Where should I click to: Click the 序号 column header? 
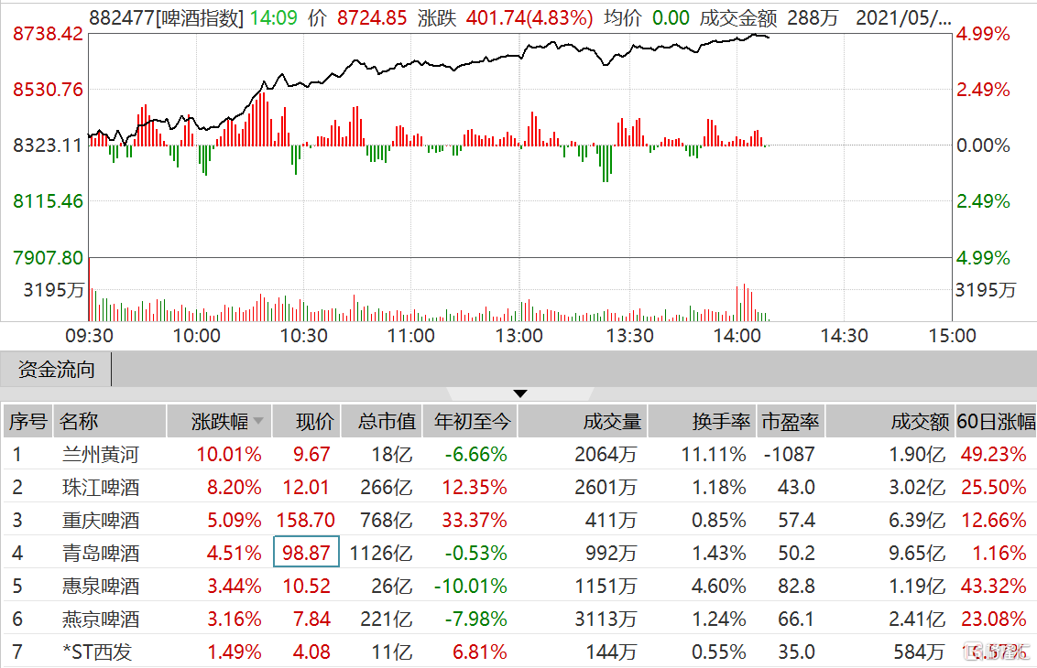(x=27, y=422)
